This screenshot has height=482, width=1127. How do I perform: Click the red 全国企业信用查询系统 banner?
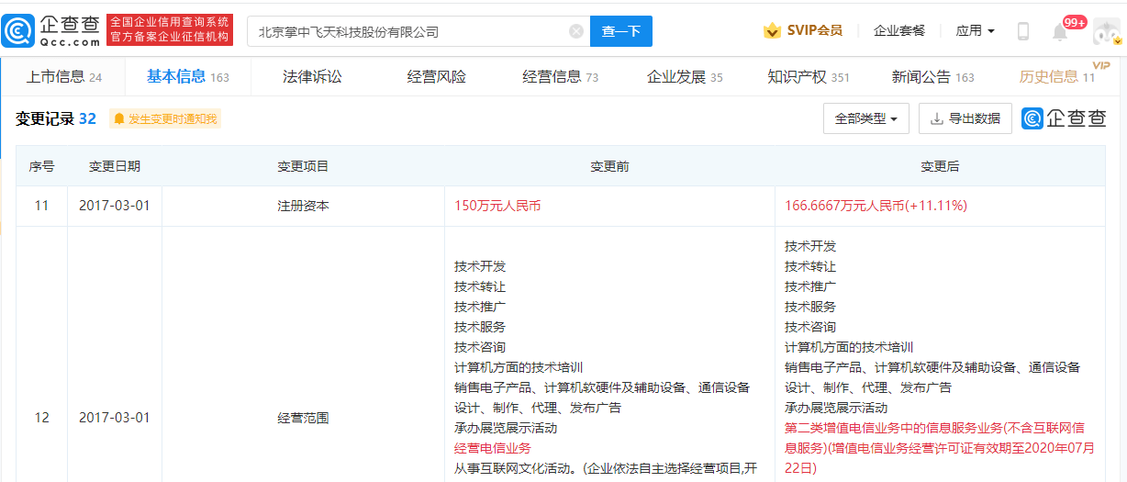click(171, 30)
